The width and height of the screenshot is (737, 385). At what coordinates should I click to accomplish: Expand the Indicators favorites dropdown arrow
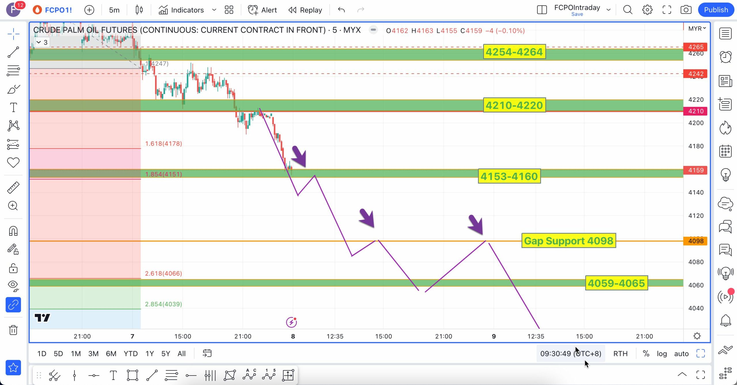point(214,10)
